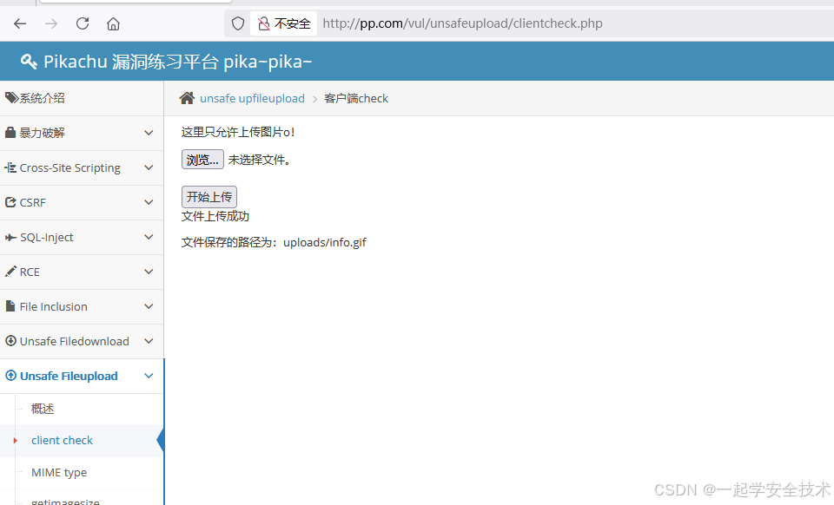The height and width of the screenshot is (505, 834).
Task: Select the client check submenu item
Action: point(62,440)
